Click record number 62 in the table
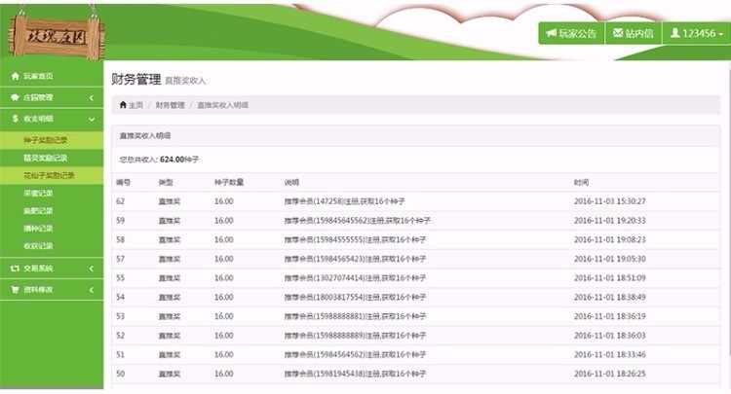 coord(121,201)
